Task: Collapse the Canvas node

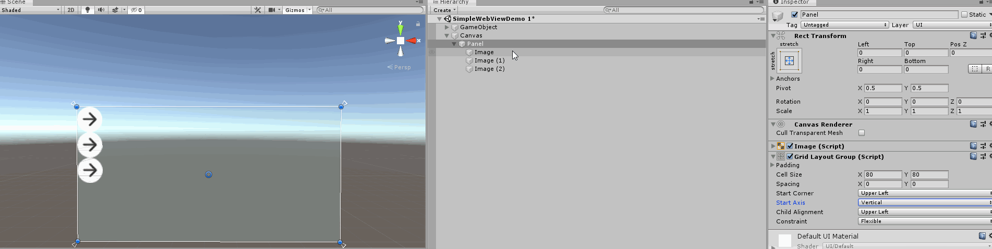Action: pos(447,35)
